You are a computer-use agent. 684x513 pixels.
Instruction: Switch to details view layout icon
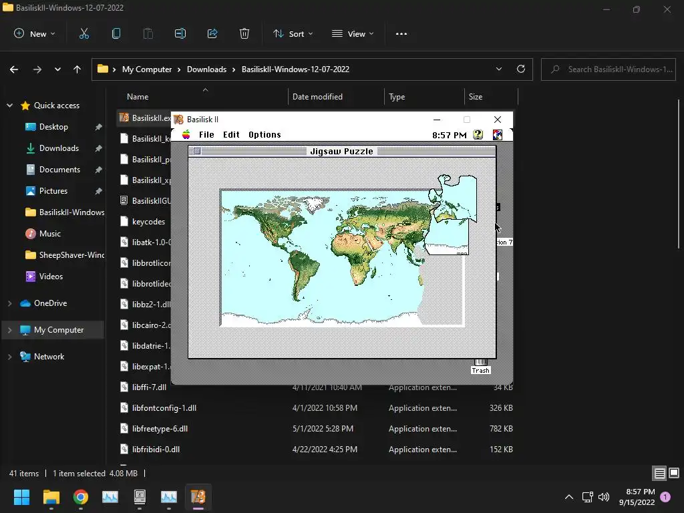click(659, 473)
